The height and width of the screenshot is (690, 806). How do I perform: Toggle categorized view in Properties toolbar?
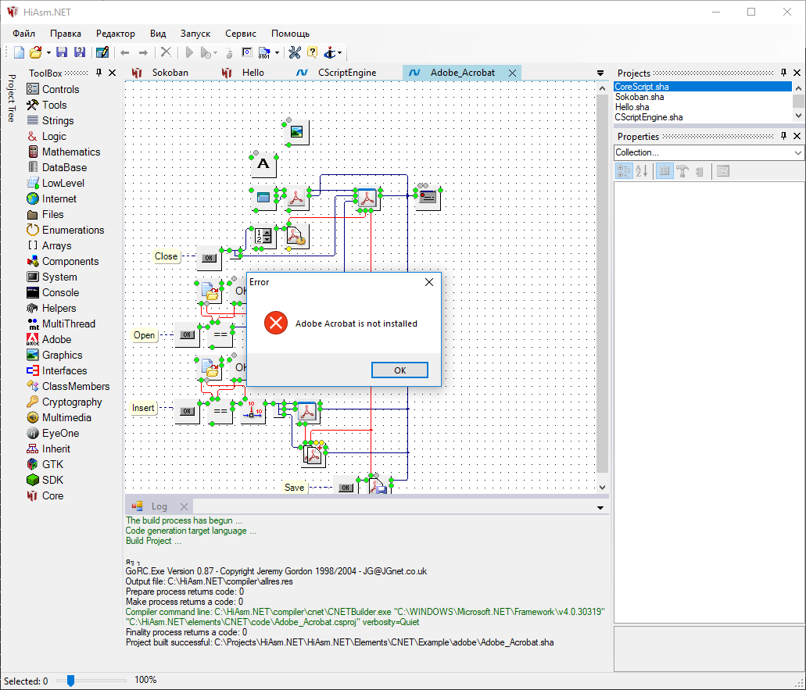tap(624, 171)
